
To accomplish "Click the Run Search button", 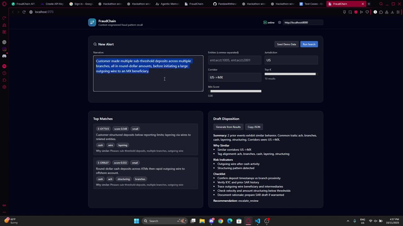I will point(309,44).
